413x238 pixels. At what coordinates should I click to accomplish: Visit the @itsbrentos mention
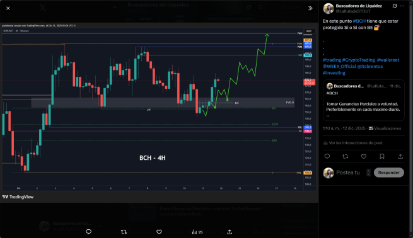tap(370, 67)
